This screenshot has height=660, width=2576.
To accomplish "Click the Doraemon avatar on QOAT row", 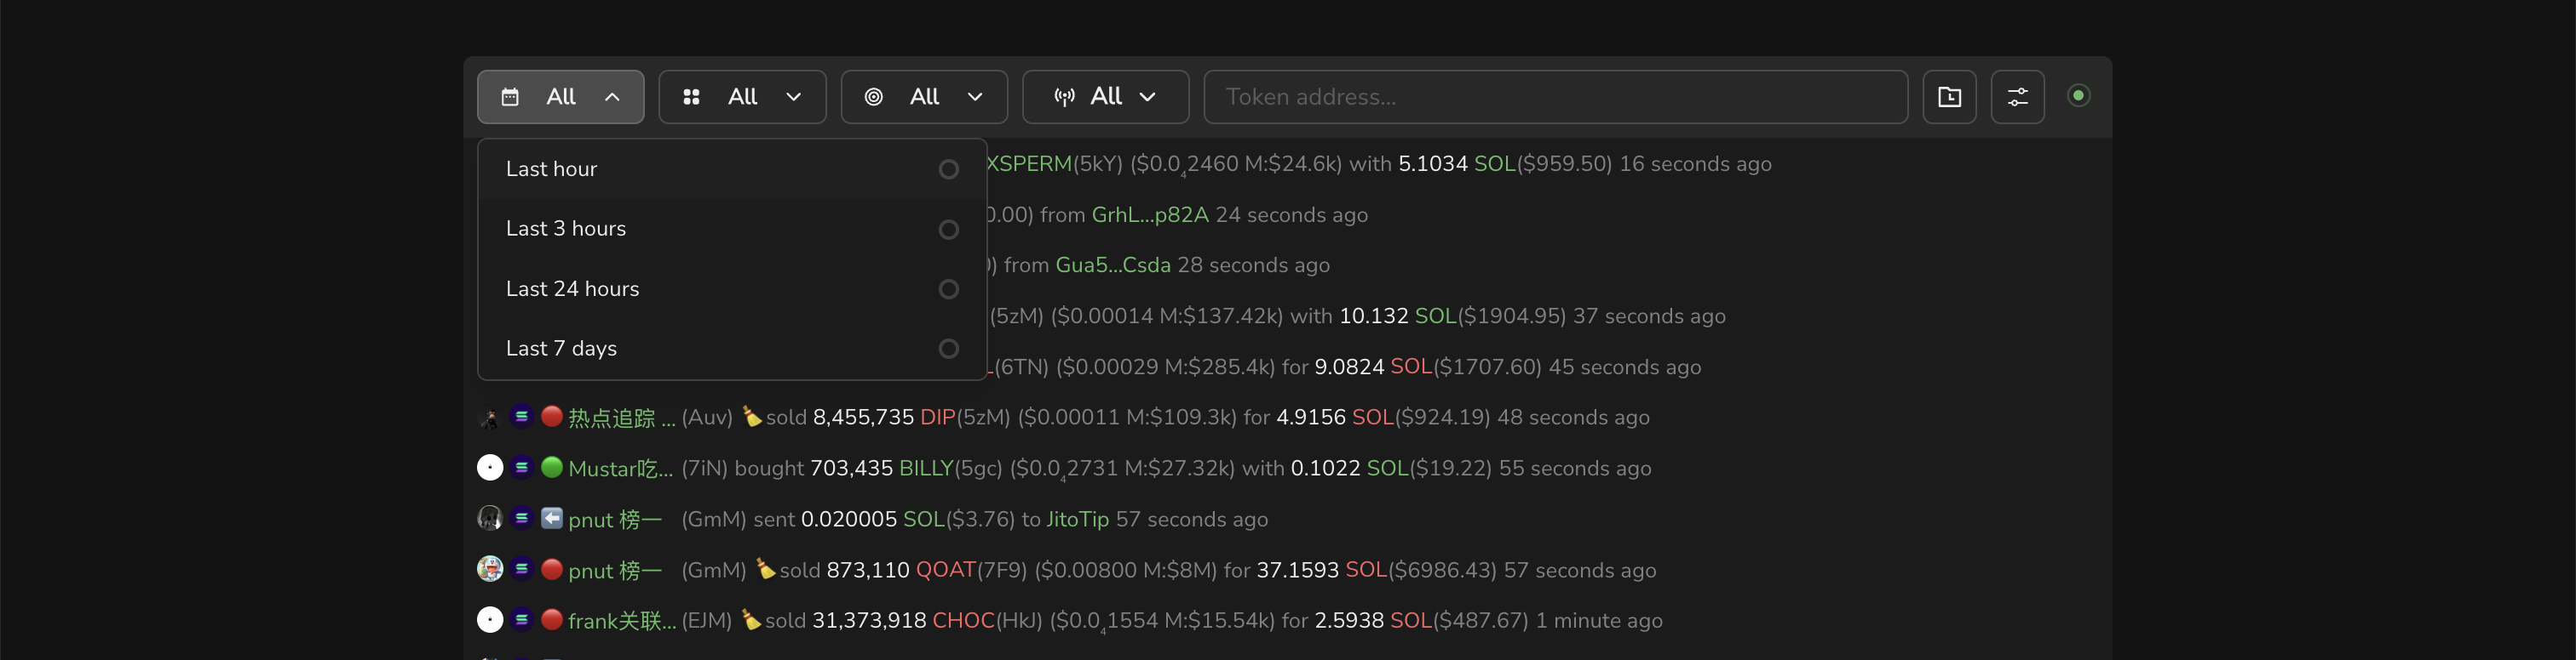I will pyautogui.click(x=489, y=569).
